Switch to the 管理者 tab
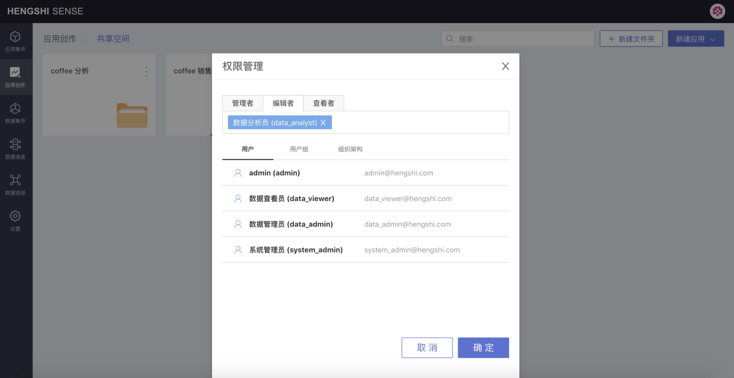This screenshot has width=734, height=378. 243,103
